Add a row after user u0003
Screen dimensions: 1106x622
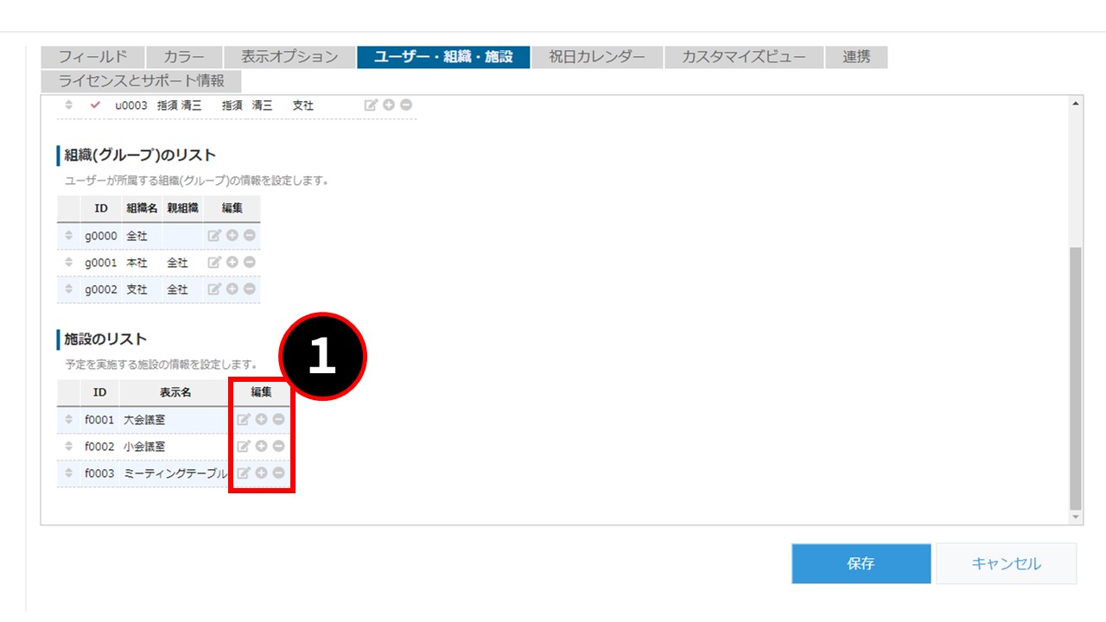tap(389, 105)
